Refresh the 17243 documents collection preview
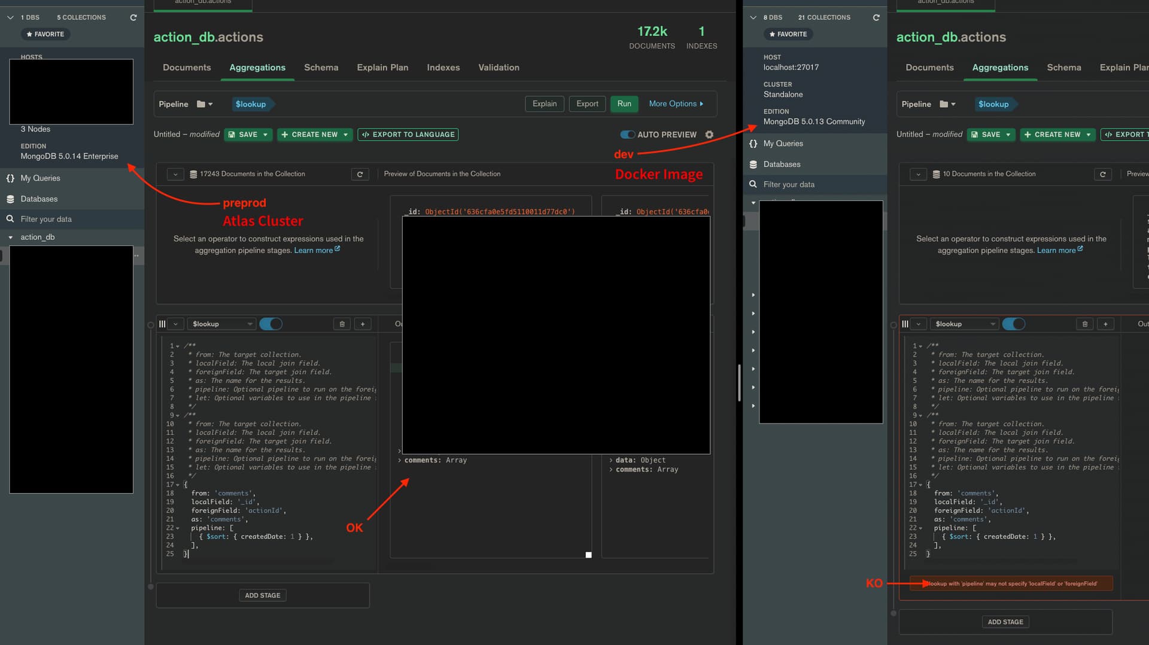This screenshot has height=645, width=1149. point(360,174)
